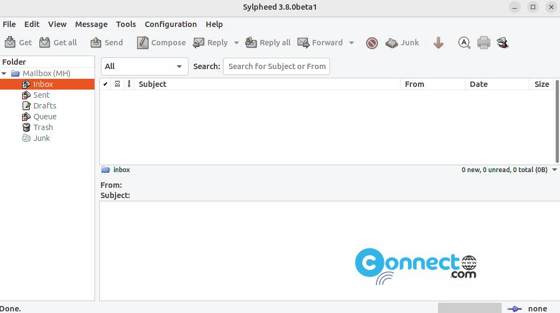The width and height of the screenshot is (560, 313).
Task: Open the Reply options dropdown arrow
Action: tap(237, 43)
